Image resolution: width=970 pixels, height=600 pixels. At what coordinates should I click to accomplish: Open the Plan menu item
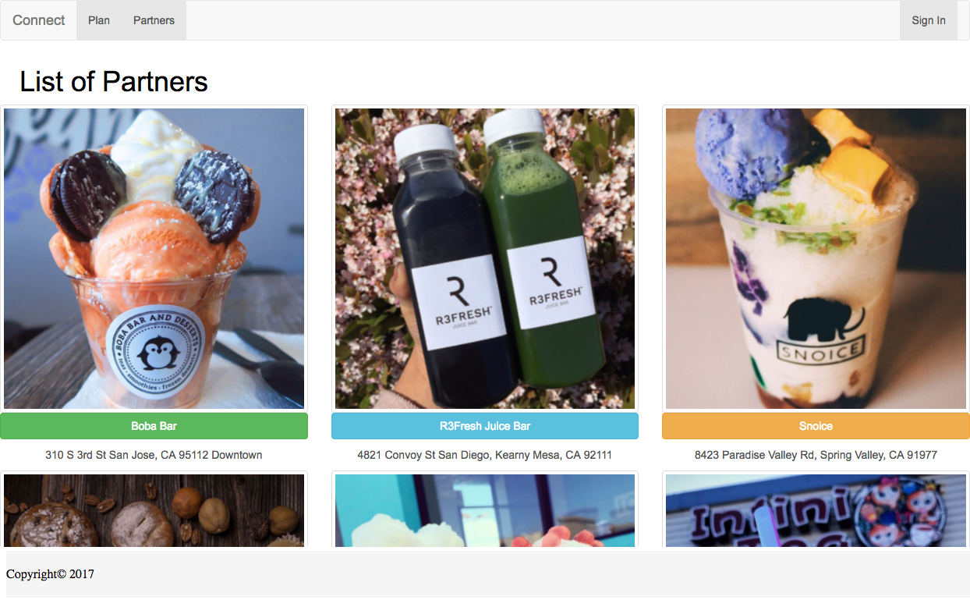(99, 20)
